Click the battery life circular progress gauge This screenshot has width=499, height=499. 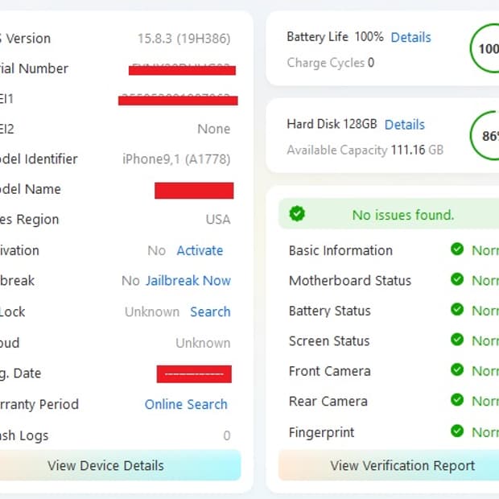pyautogui.click(x=485, y=48)
